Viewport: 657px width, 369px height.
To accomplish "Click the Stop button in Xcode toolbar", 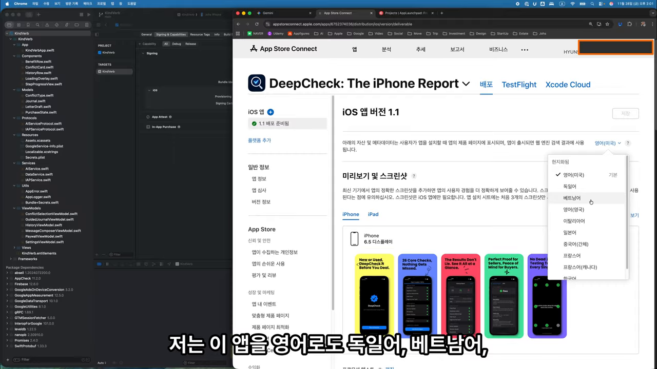I will 80,14.
